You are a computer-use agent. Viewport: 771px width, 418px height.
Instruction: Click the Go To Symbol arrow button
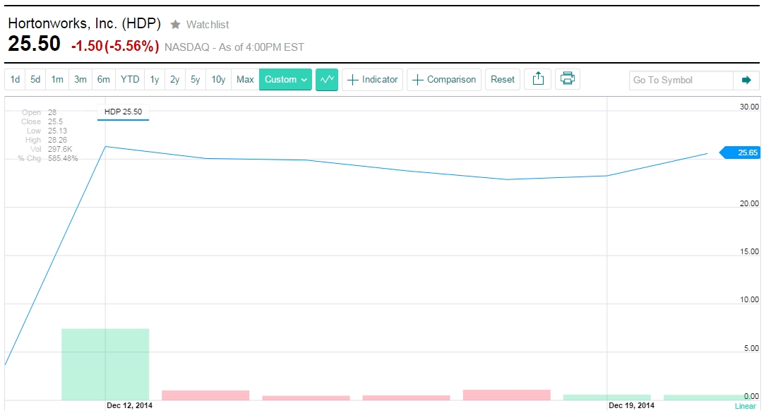(x=746, y=80)
